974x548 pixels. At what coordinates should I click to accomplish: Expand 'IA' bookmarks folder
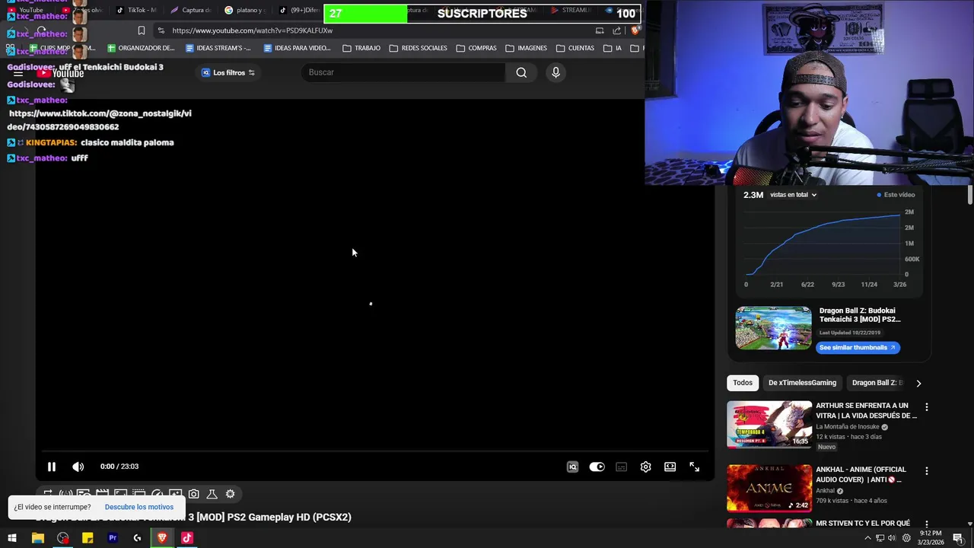613,48
